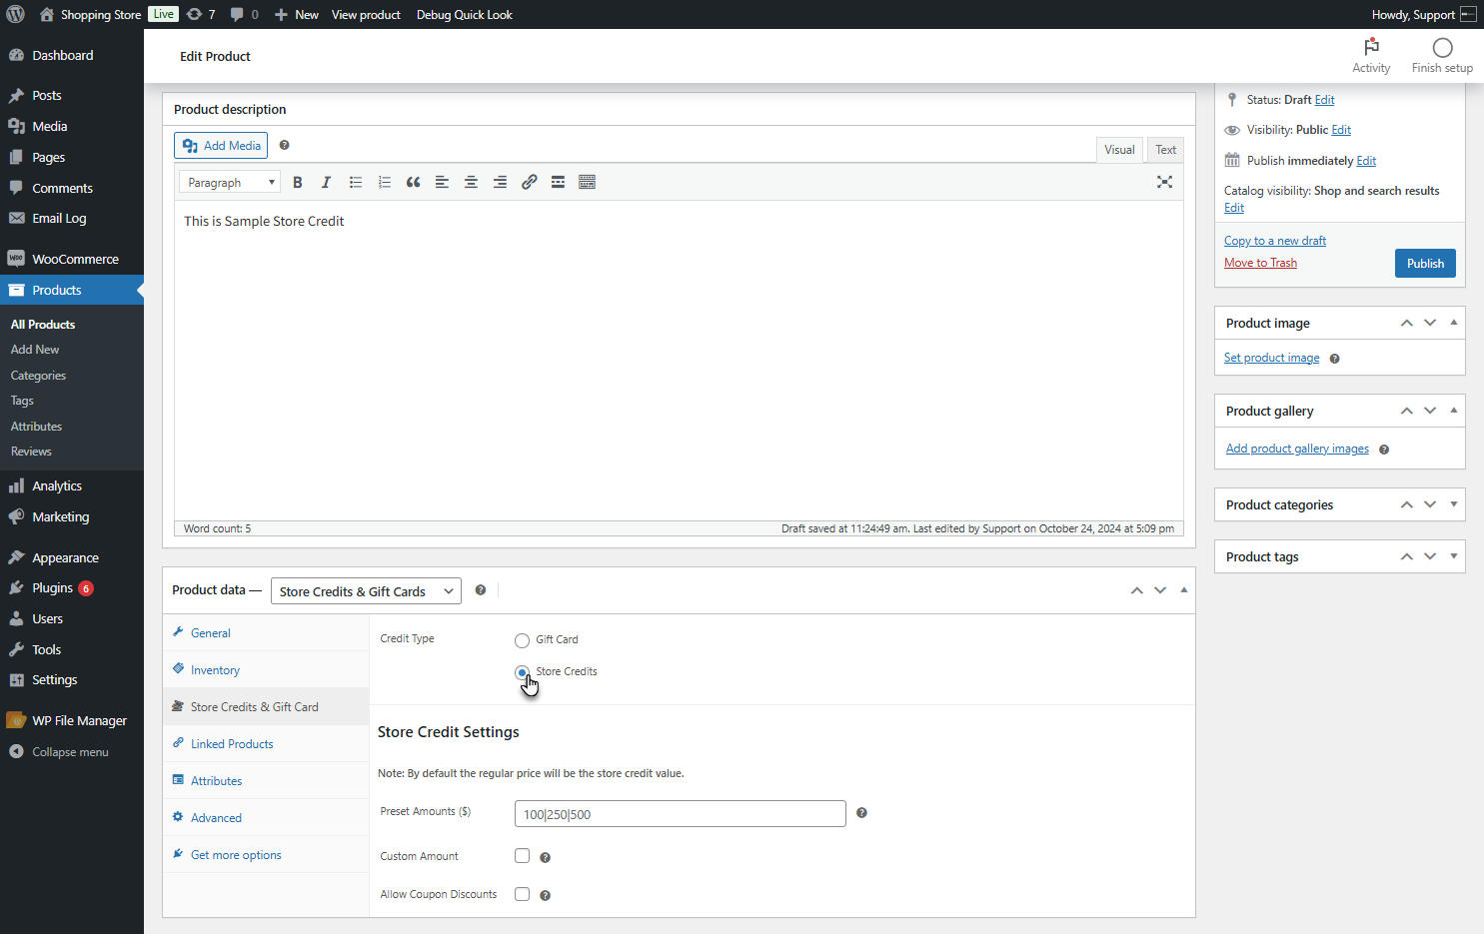Viewport: 1484px width, 934px height.
Task: Enable Allow Coupon Discounts checkbox
Action: tap(522, 893)
